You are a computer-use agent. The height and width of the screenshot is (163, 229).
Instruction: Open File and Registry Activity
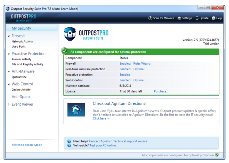[x=27, y=64]
